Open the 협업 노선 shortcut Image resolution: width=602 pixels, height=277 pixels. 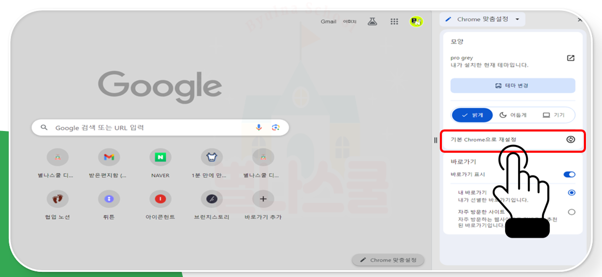[x=58, y=205]
